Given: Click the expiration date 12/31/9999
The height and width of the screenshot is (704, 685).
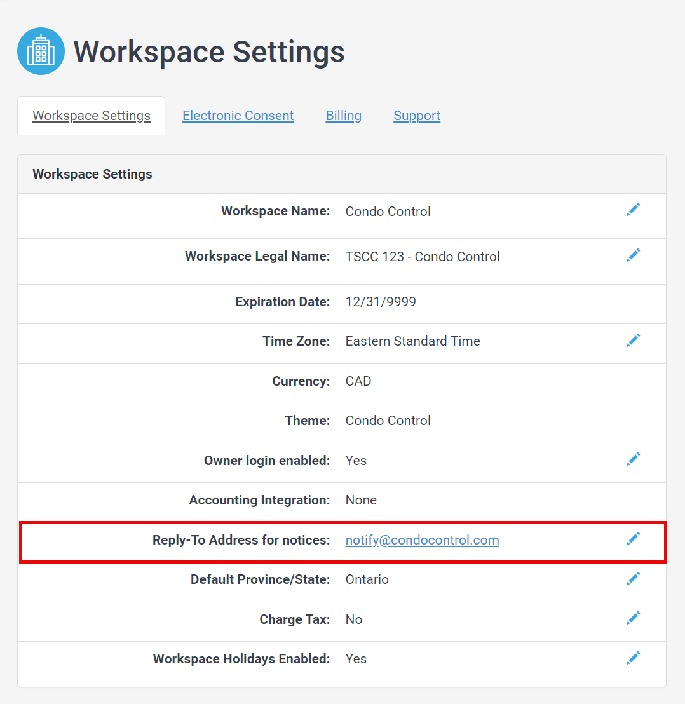Looking at the screenshot, I should pos(381,302).
